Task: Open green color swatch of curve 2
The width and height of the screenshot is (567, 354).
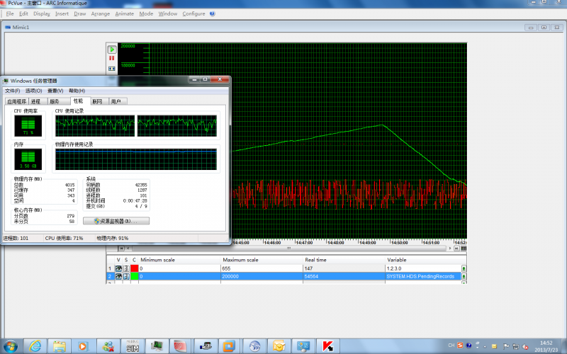Action: tap(135, 276)
